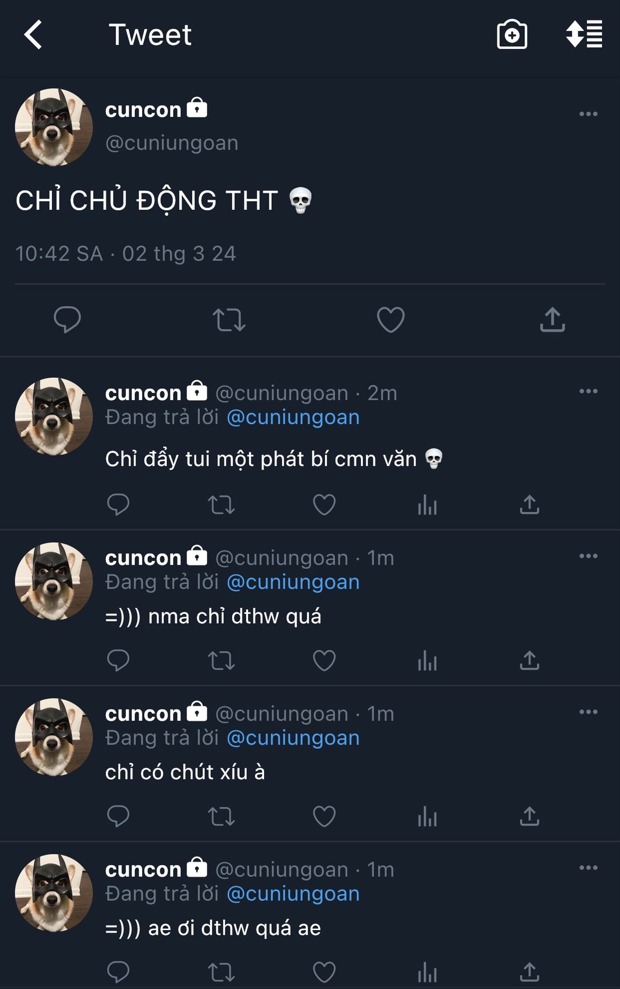
Task: Open @cuniungoan handle under main author name
Action: (x=172, y=143)
